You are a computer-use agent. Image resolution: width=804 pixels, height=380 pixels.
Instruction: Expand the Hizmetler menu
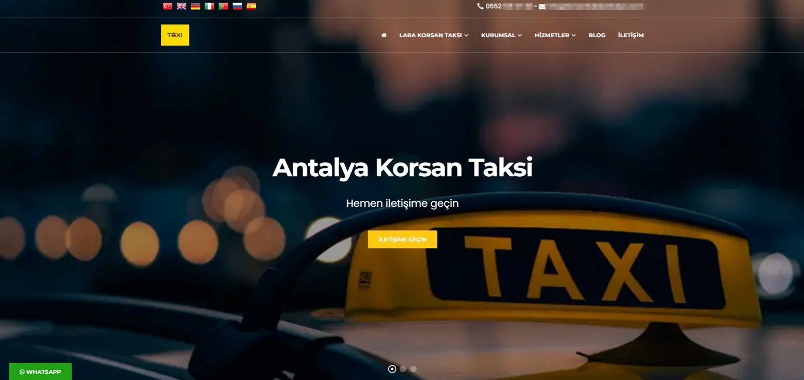coord(555,35)
